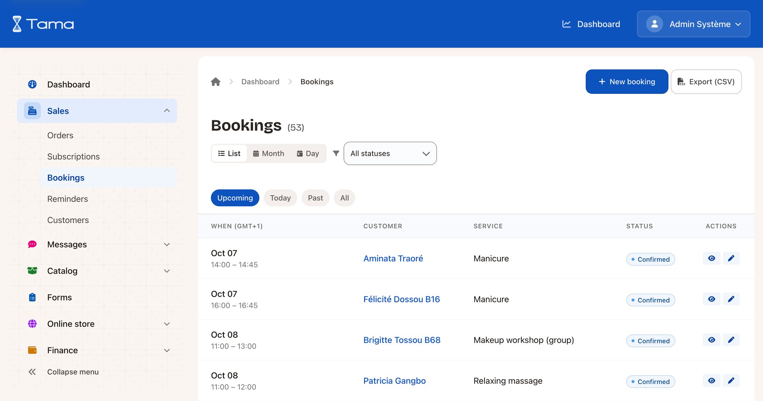The width and height of the screenshot is (763, 401).
Task: Switch to the Month calendar view
Action: click(269, 153)
